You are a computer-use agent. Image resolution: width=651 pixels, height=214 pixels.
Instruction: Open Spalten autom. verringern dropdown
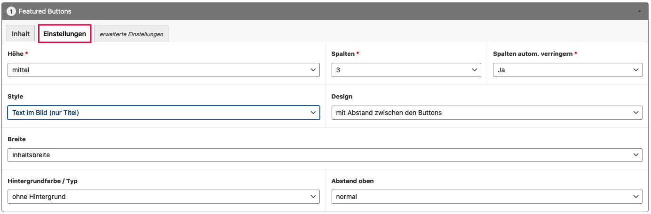tap(567, 70)
